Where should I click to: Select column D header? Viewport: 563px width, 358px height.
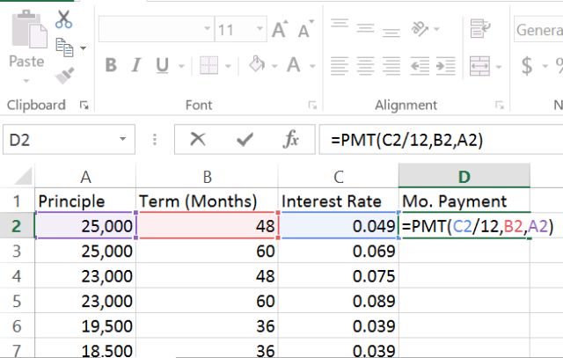[x=464, y=176]
